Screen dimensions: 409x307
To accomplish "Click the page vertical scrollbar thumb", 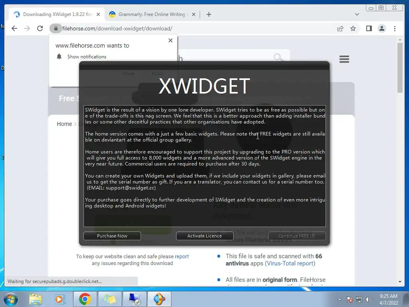I will coord(400,67).
